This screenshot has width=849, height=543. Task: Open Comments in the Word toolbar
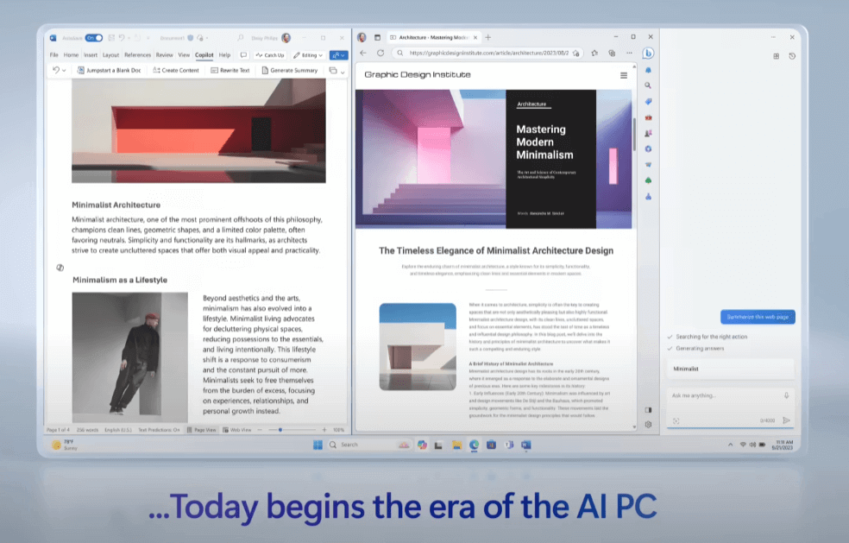pos(243,54)
